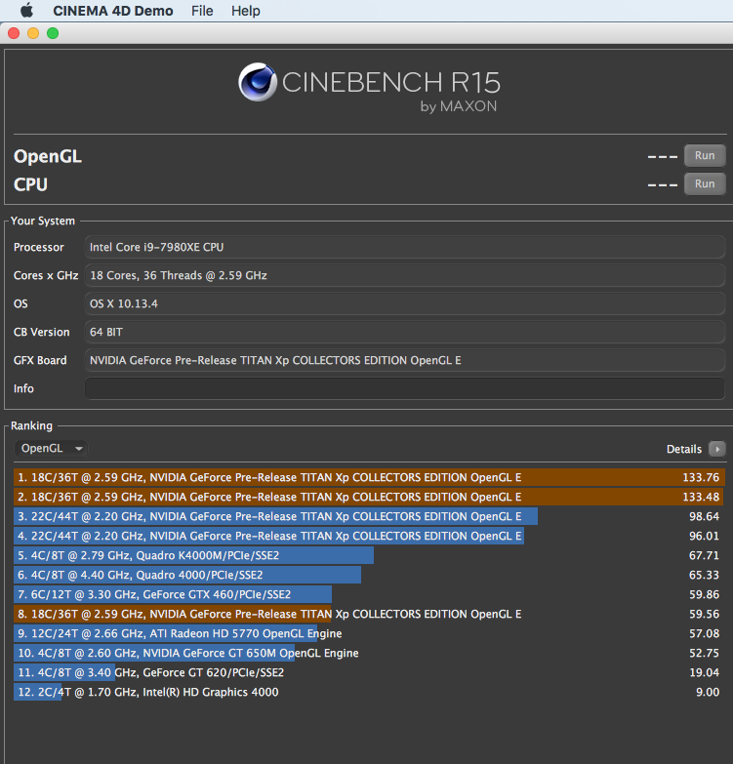This screenshot has height=764, width=733.
Task: Click the CB Version field 64 BIT
Action: (x=405, y=332)
